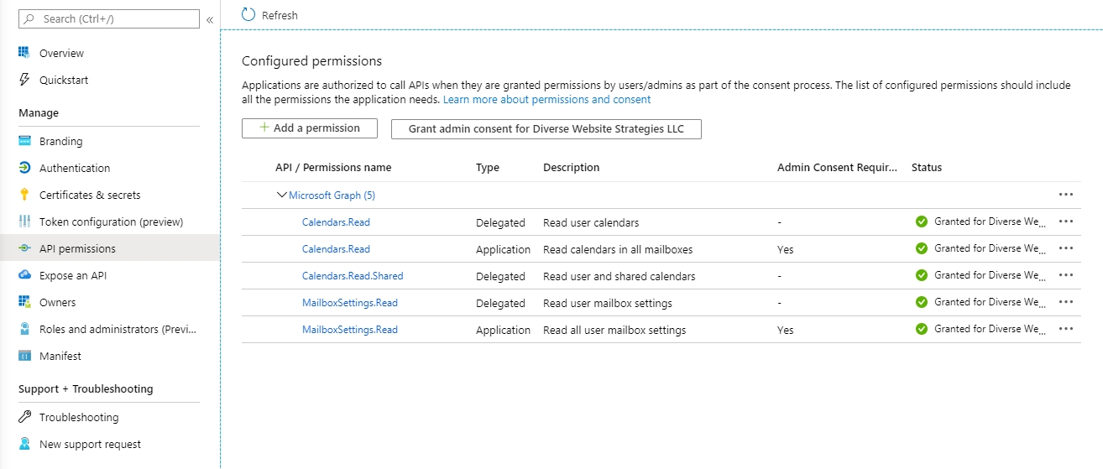Open Token configuration (preview)
Image resolution: width=1103 pixels, height=469 pixels.
tap(110, 221)
